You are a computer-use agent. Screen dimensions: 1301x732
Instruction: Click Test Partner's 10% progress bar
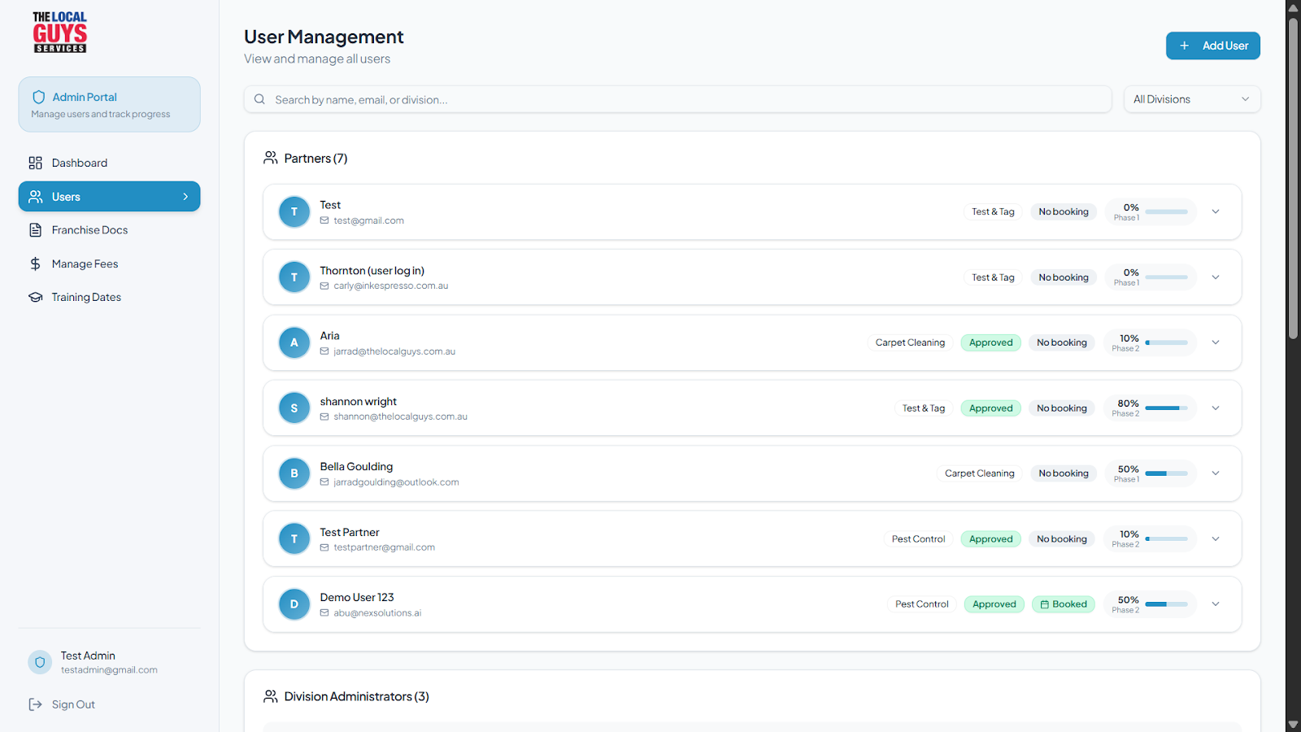(1166, 538)
